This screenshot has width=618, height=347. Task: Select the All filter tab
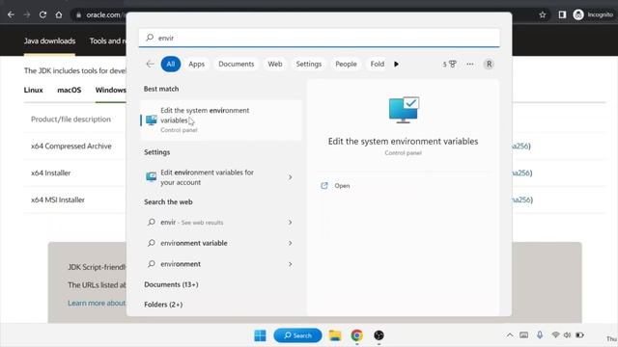coord(171,65)
